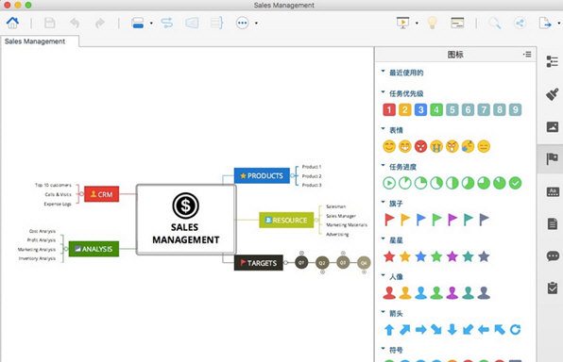Open the more options ellipsis button
Image resolution: width=563 pixels, height=362 pixels.
tap(243, 23)
